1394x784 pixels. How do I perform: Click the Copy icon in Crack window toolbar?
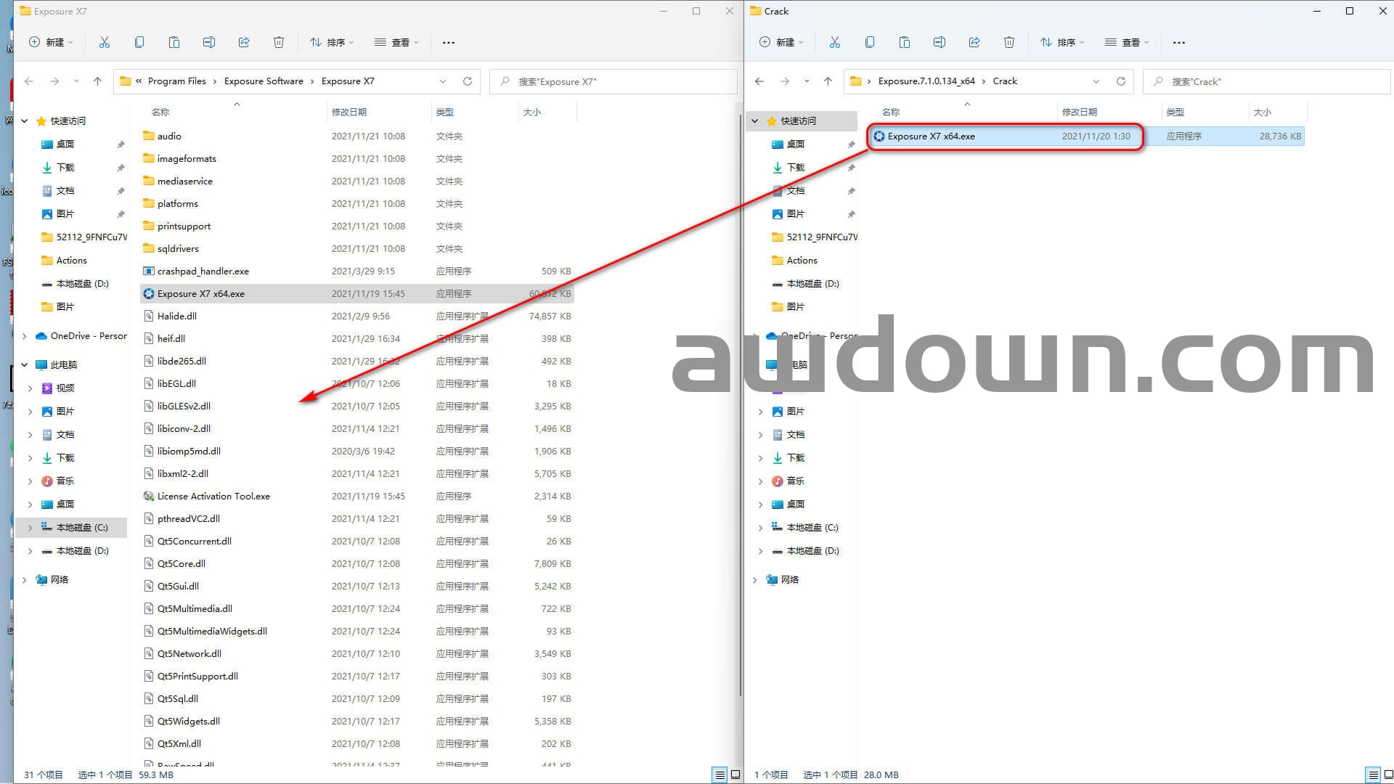[x=870, y=42]
